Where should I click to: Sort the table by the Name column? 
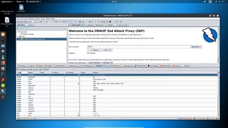coord(33,73)
